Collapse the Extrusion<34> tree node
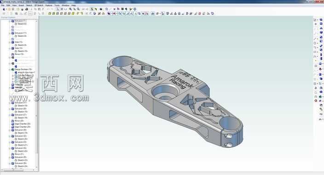 [x=10, y=148]
